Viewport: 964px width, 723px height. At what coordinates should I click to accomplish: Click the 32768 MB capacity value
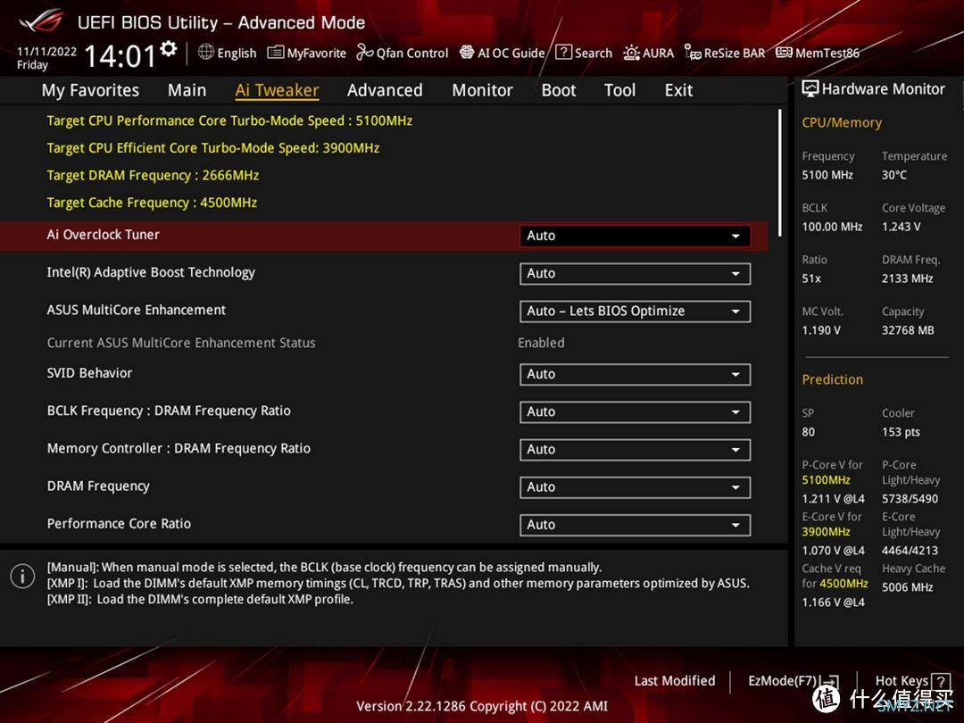pos(908,330)
